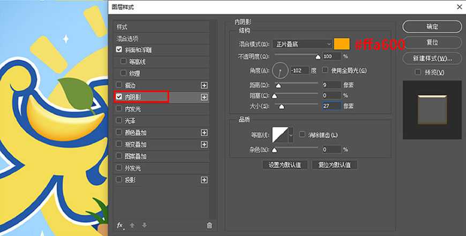Toggle the 预览 checkbox
This screenshot has width=466, height=236.
point(418,72)
